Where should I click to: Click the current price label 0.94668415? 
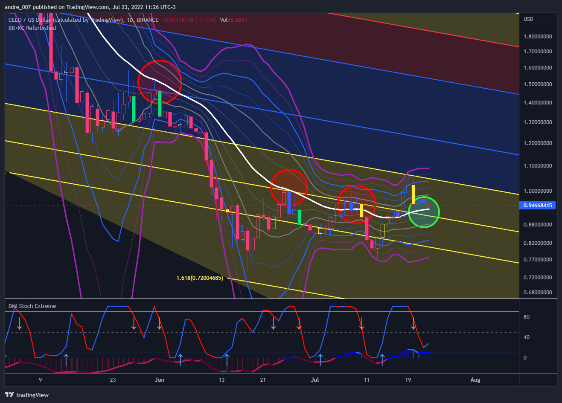point(538,206)
